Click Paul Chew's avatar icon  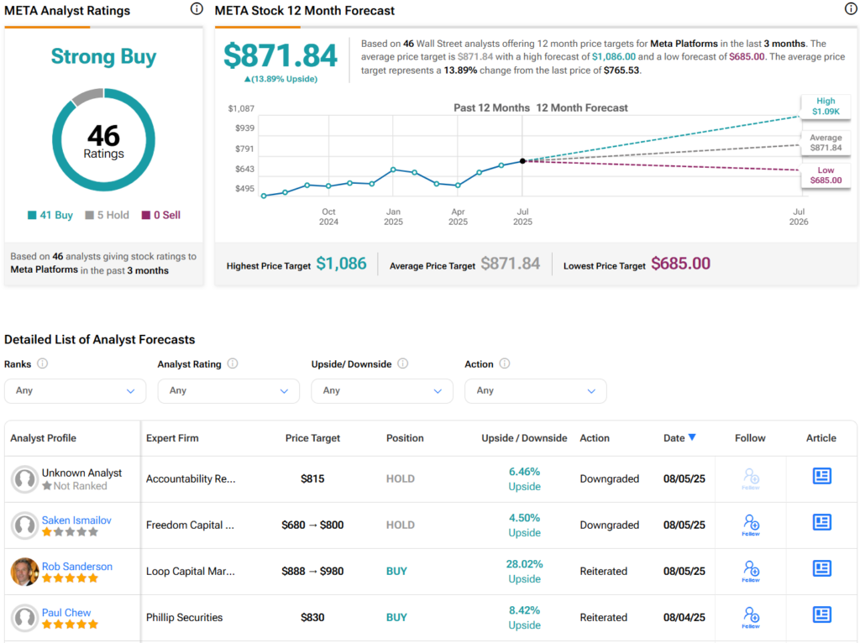point(24,617)
